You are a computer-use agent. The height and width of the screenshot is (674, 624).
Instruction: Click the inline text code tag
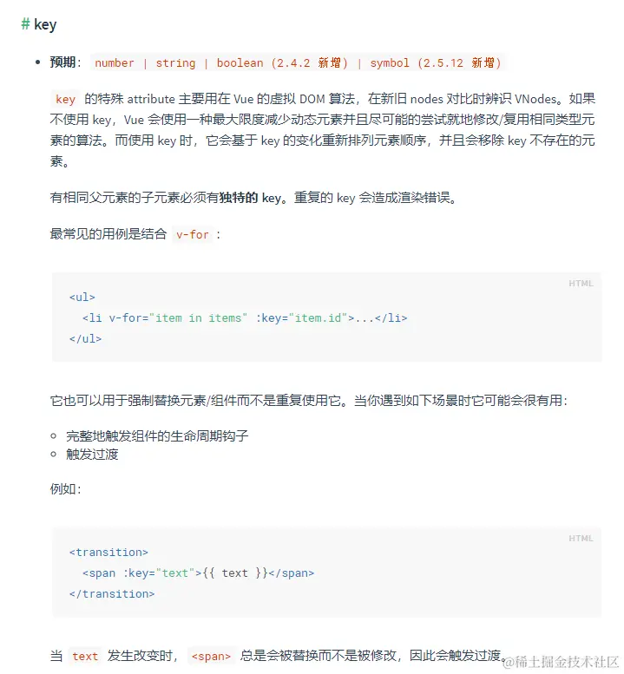click(x=85, y=657)
